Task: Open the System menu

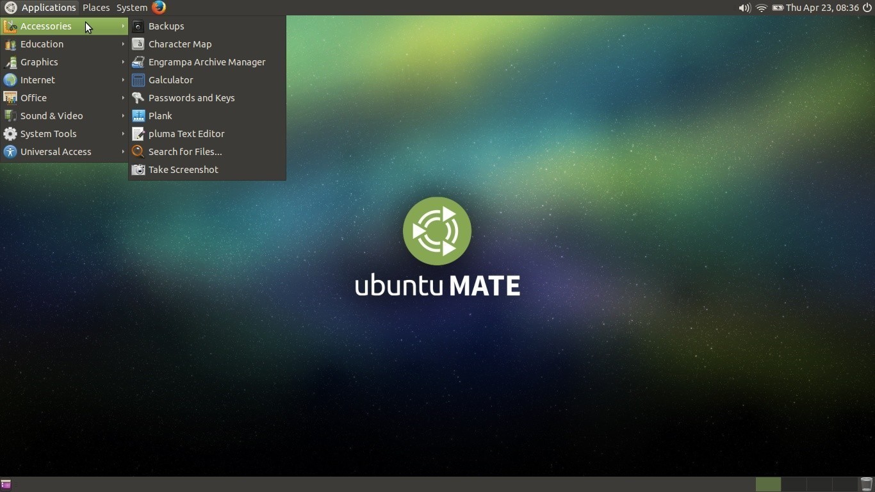Action: (131, 8)
